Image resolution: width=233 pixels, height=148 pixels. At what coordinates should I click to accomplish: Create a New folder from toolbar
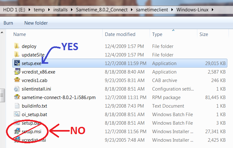point(36,23)
